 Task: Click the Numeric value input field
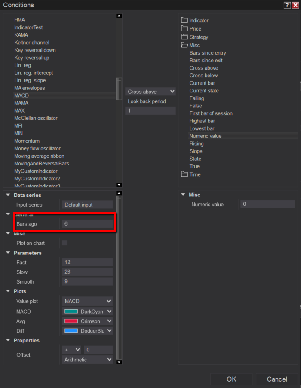[267, 204]
